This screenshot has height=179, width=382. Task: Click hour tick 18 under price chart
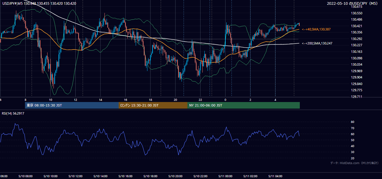pos(151,100)
